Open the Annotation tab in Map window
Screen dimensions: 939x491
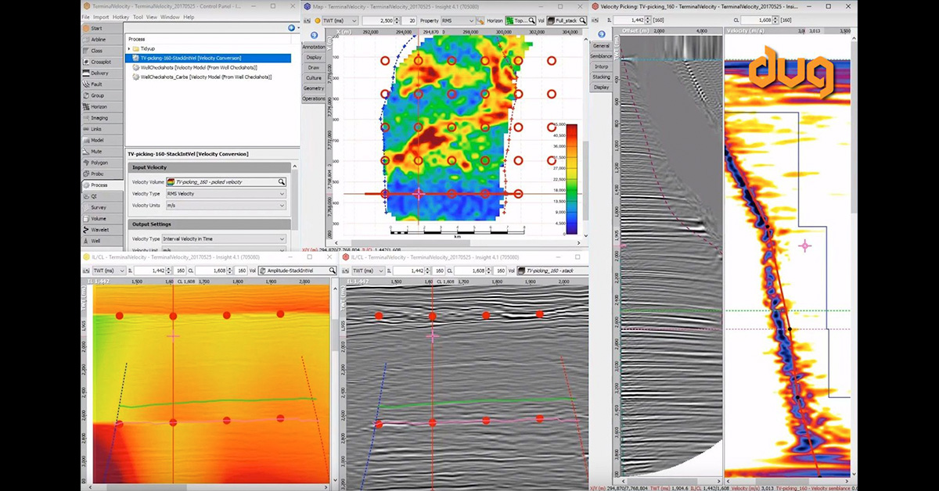point(314,47)
